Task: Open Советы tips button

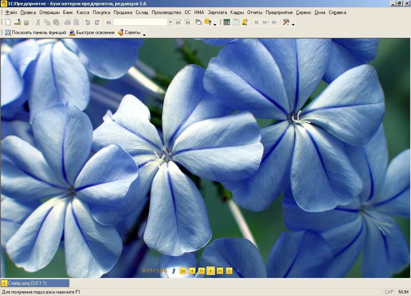Action: tap(129, 32)
